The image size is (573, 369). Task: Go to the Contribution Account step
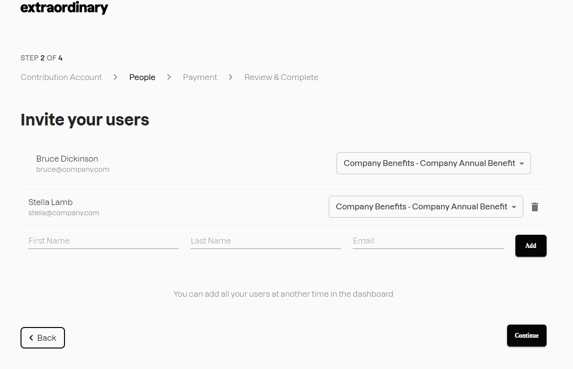pyautogui.click(x=61, y=77)
